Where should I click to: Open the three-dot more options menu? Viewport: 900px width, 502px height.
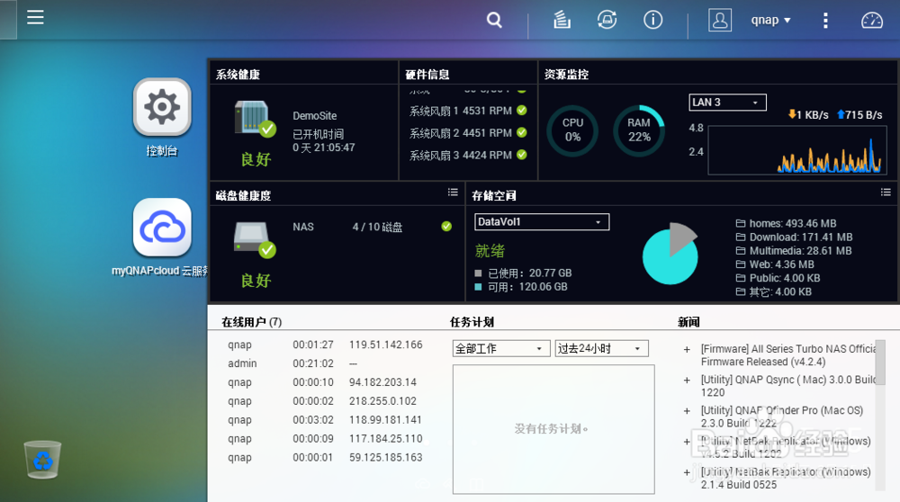[825, 21]
